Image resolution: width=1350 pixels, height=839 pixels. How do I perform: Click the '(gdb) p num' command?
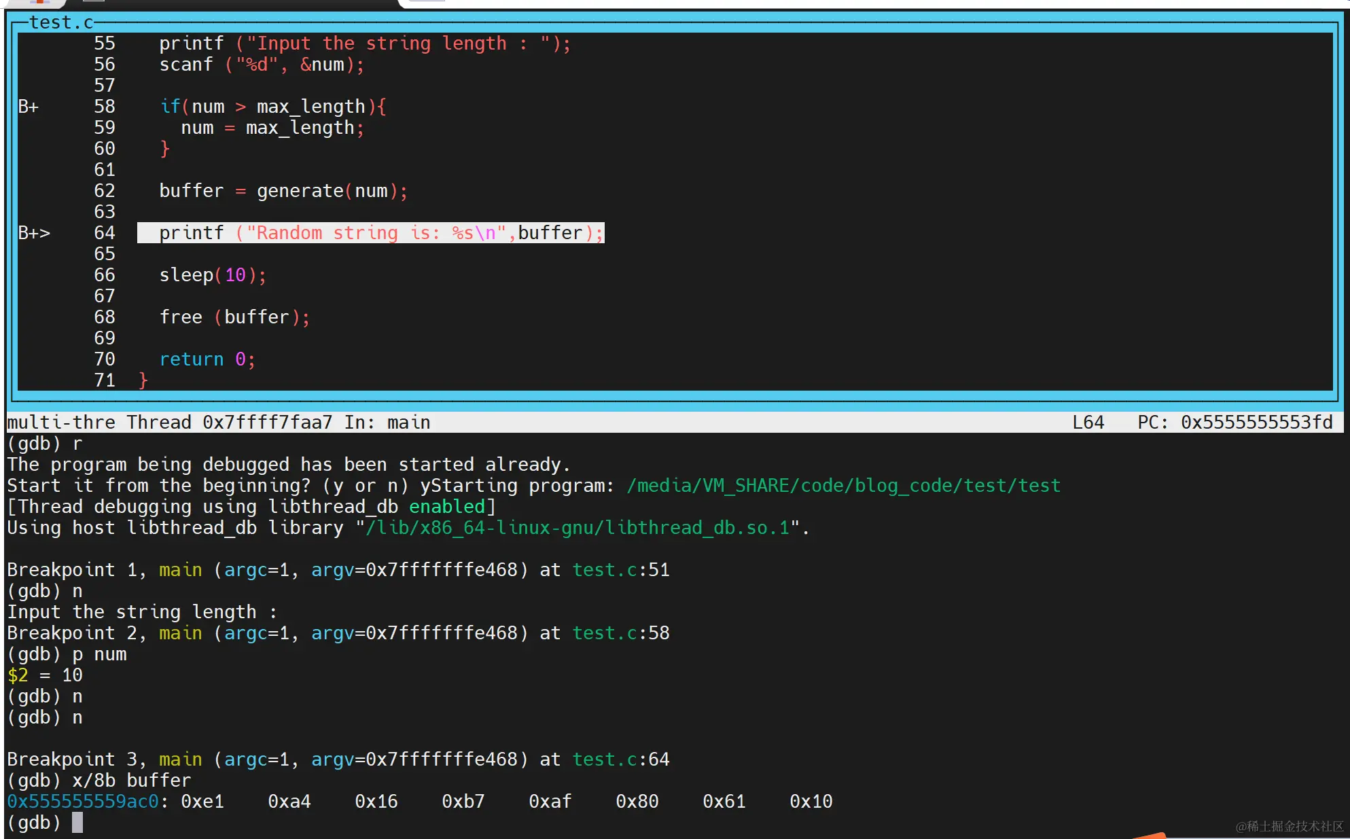click(x=67, y=654)
